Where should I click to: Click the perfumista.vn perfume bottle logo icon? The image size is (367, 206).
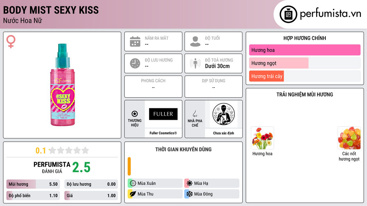(288, 14)
